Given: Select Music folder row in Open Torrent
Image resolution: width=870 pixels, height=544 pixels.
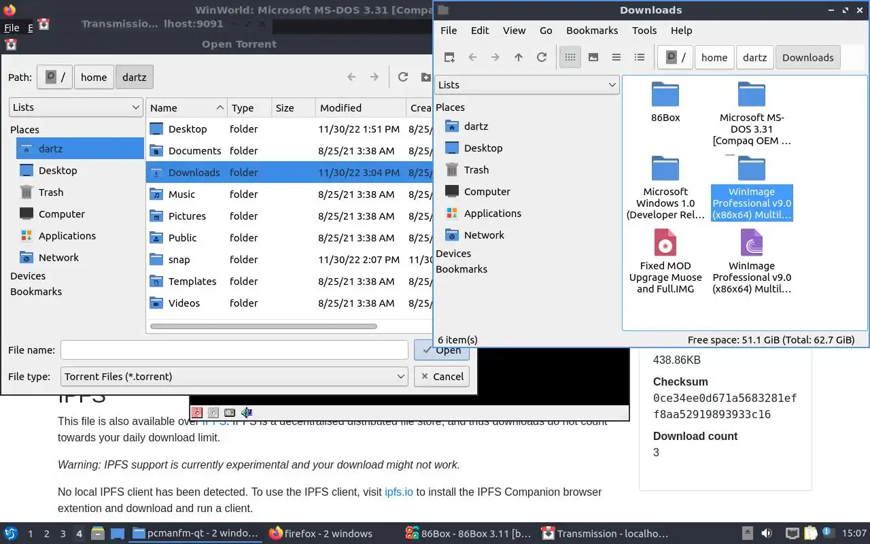Looking at the screenshot, I should (289, 194).
